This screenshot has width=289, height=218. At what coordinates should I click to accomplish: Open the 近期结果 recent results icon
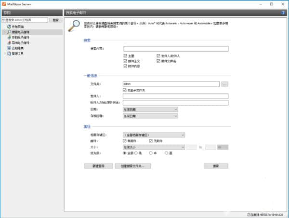point(8,48)
